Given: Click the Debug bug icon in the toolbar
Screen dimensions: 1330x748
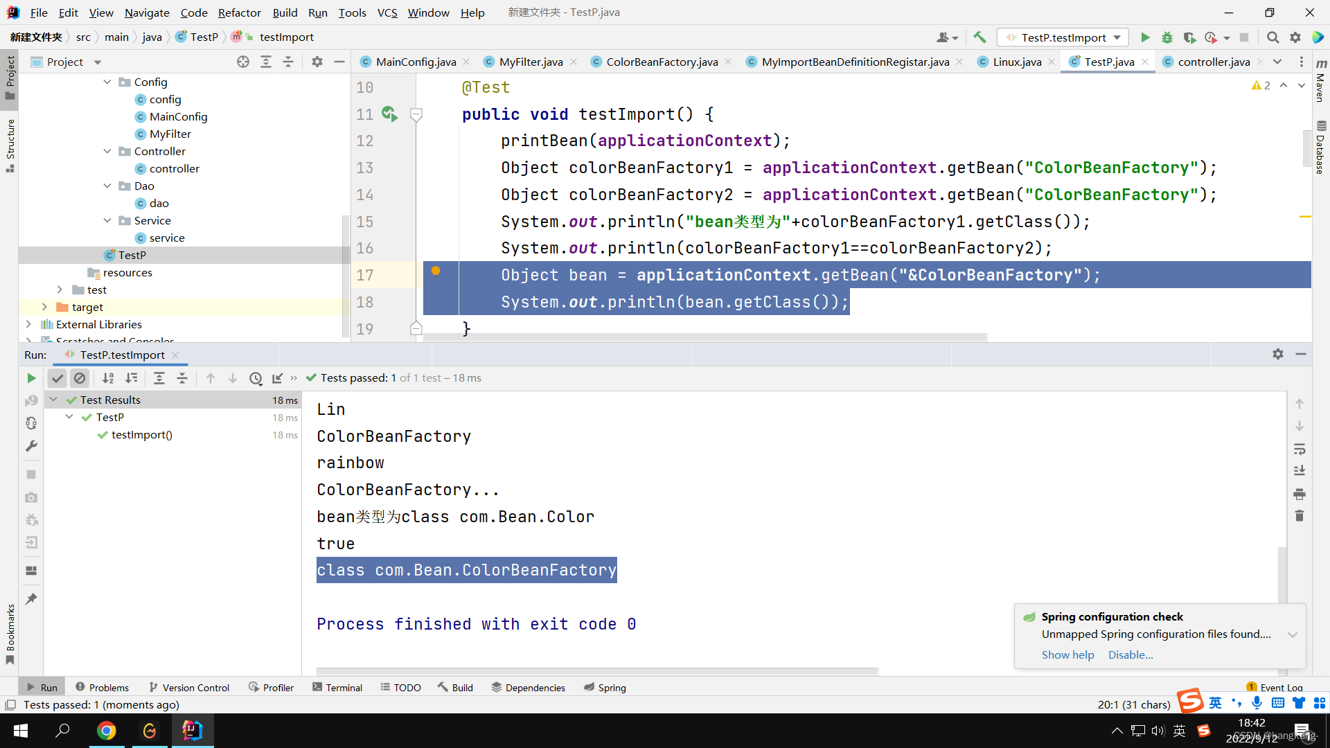Looking at the screenshot, I should pyautogui.click(x=1167, y=37).
